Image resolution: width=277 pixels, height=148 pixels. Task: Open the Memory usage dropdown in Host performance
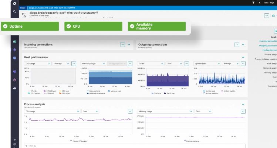[x=93, y=63]
